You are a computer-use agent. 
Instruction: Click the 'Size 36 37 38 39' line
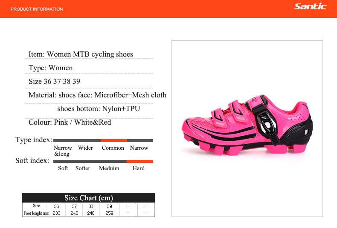coord(54,81)
